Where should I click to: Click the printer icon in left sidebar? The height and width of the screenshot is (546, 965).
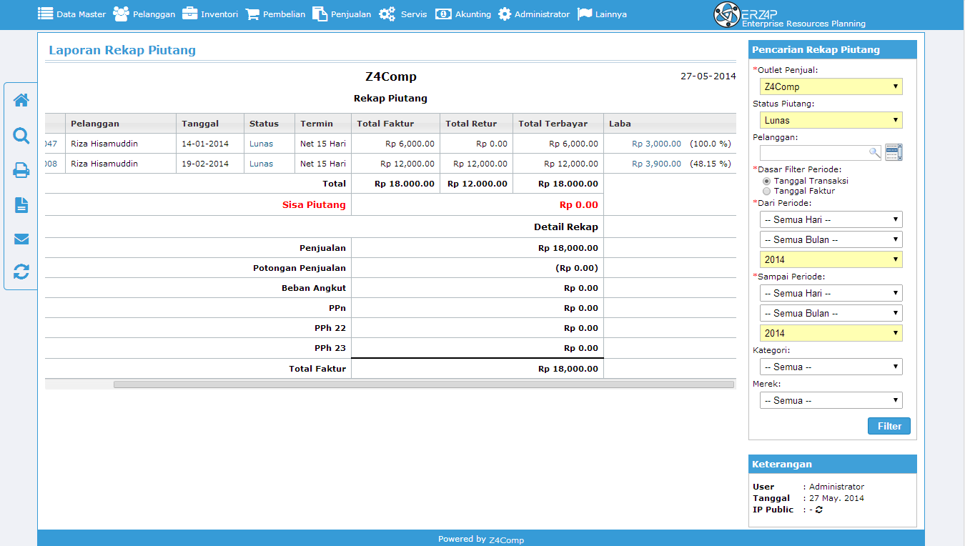coord(21,170)
